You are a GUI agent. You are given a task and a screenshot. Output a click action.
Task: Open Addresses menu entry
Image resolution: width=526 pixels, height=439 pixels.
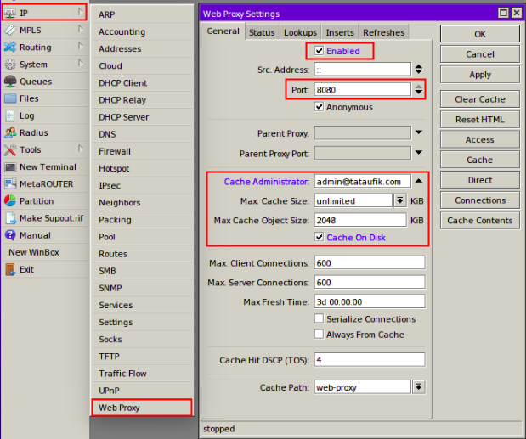142,49
